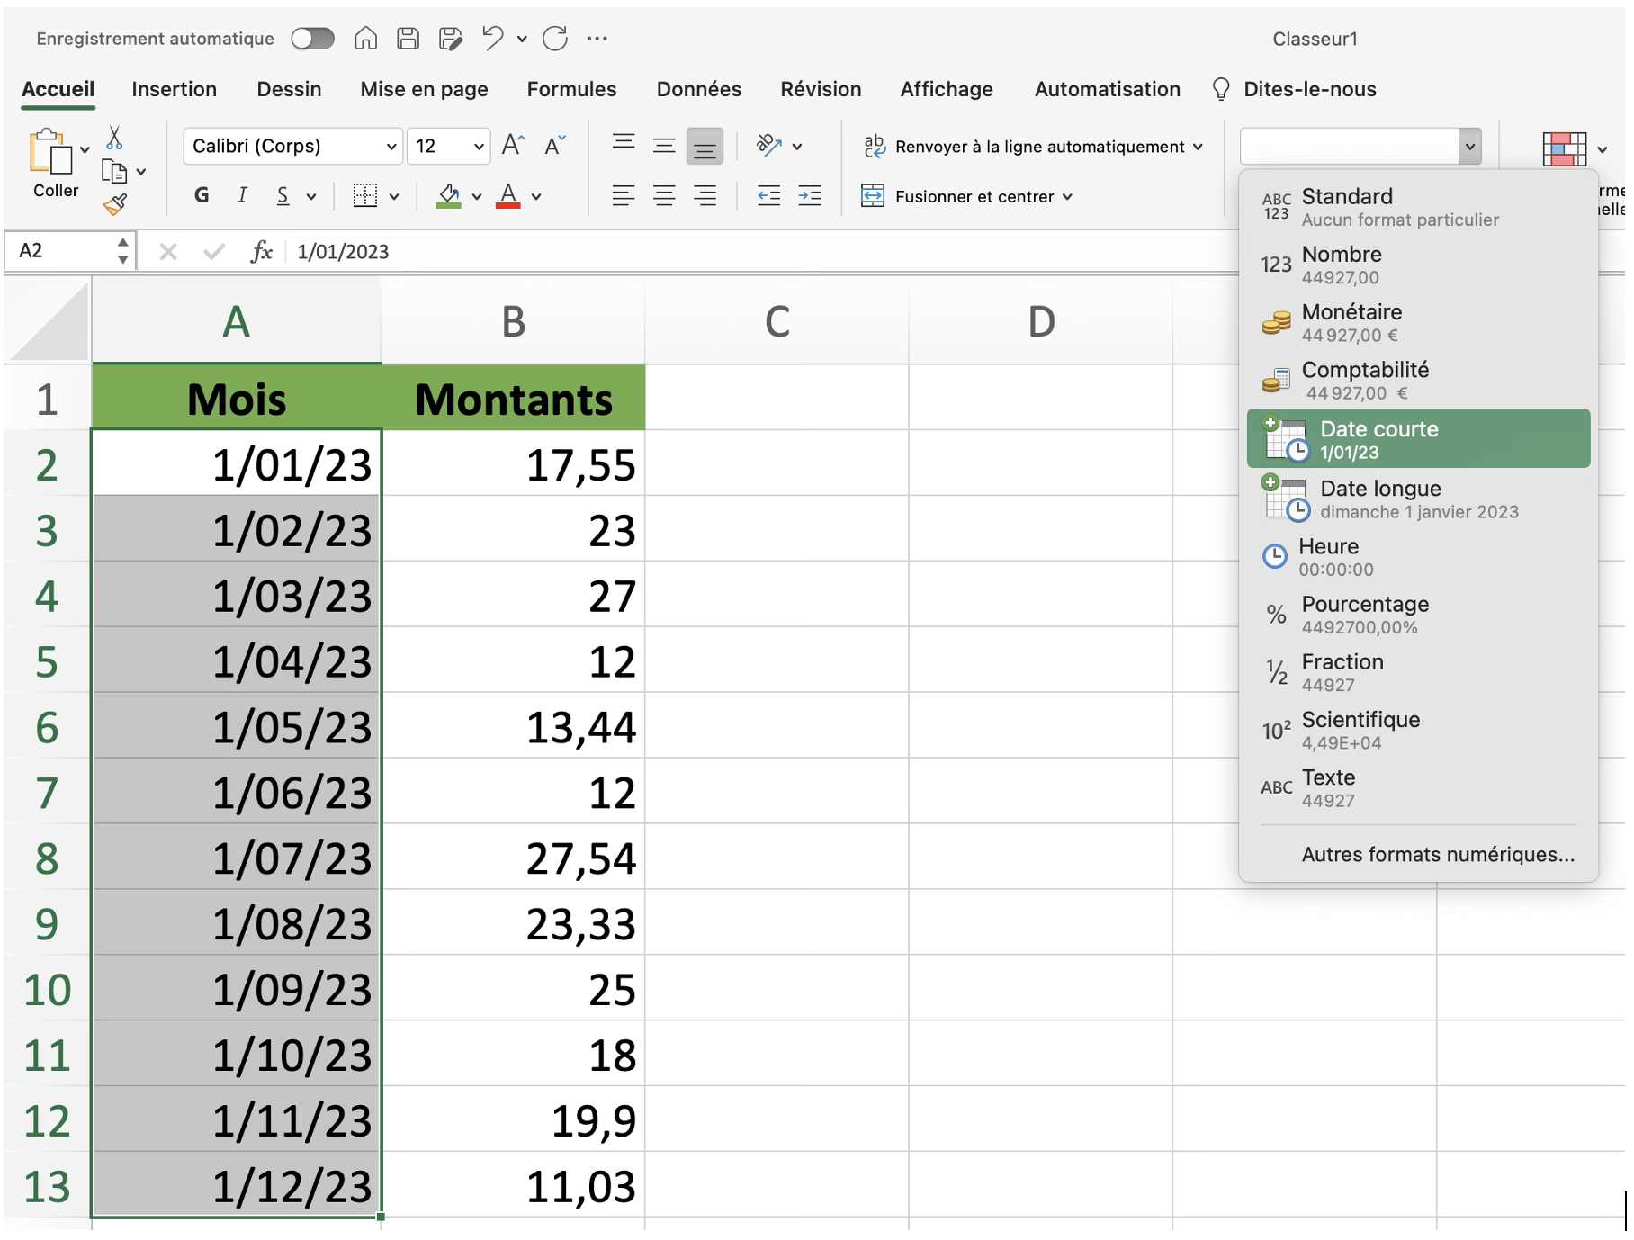Click Renvoyer à la ligne automatiquement
The width and height of the screenshot is (1634, 1240).
click(x=1038, y=147)
